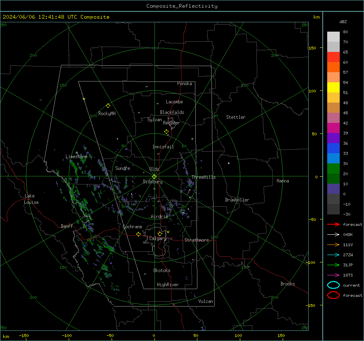Image resolution: width=364 pixels, height=341 pixels.
Task: Click the magenta 42-39 dBZ swatch
Action: pyautogui.click(x=333, y=128)
